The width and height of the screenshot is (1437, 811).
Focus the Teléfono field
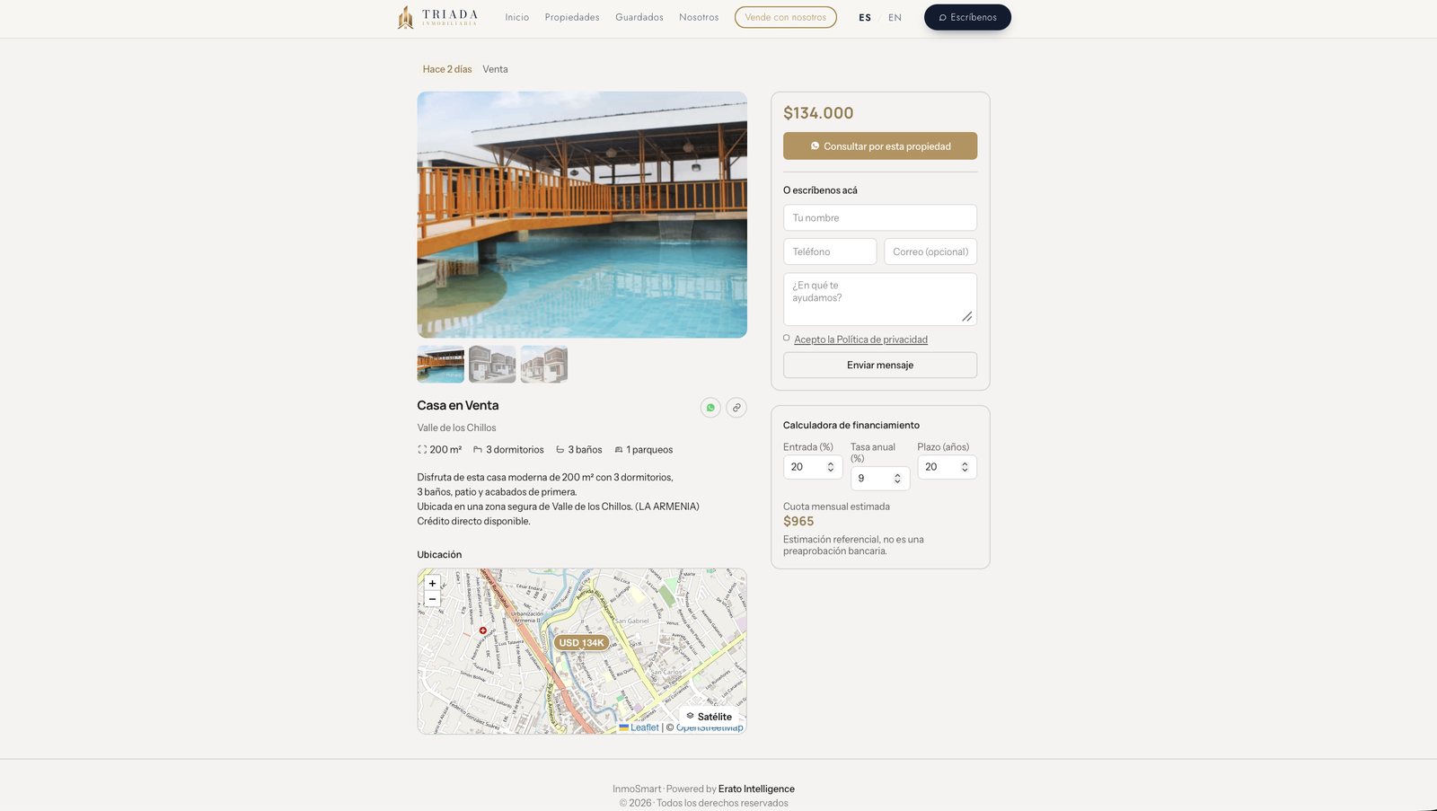coord(830,251)
